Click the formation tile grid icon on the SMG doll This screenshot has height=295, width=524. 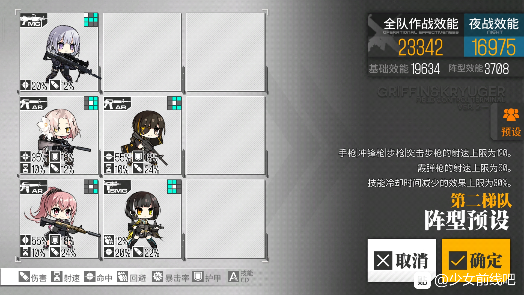coord(174,187)
